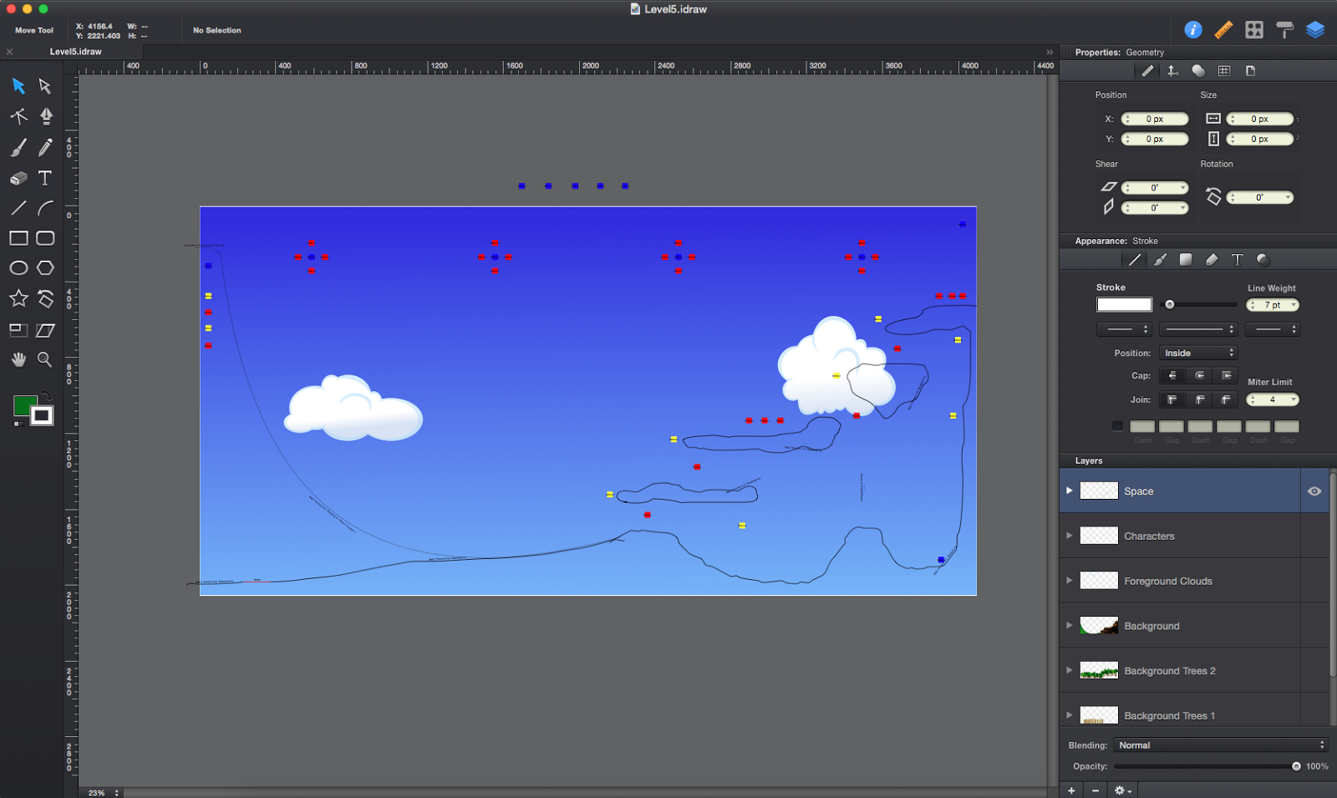Pick the Rectangle tool
The height and width of the screenshot is (798, 1337).
(18, 238)
